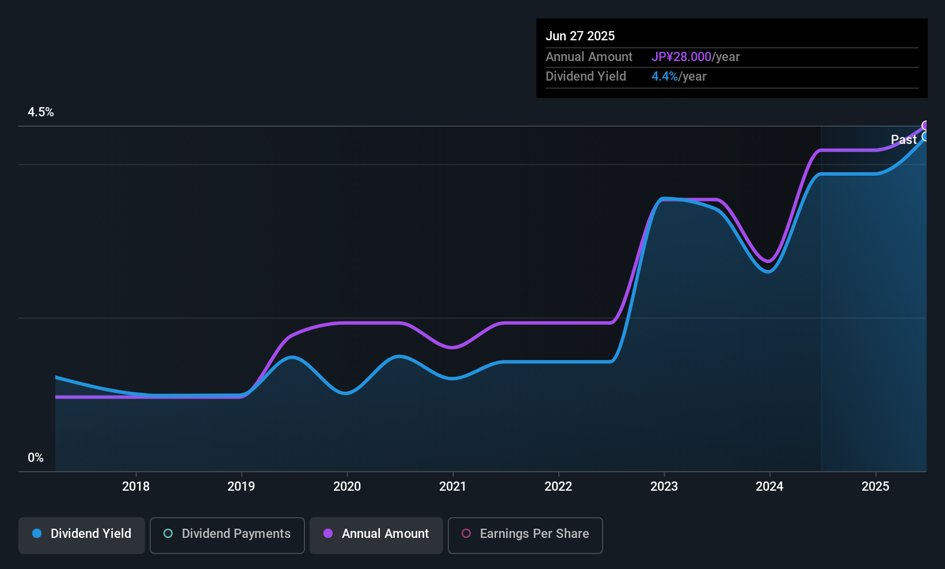The width and height of the screenshot is (945, 569).
Task: Click the JP¥28.000/year value in tooltip
Action: pos(695,57)
